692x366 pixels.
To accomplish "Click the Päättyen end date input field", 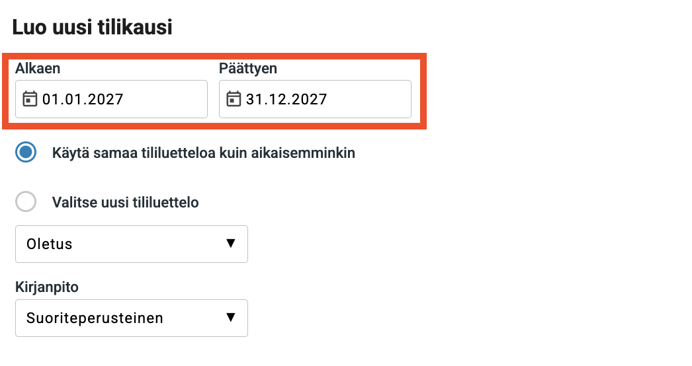I will tap(364, 99).
